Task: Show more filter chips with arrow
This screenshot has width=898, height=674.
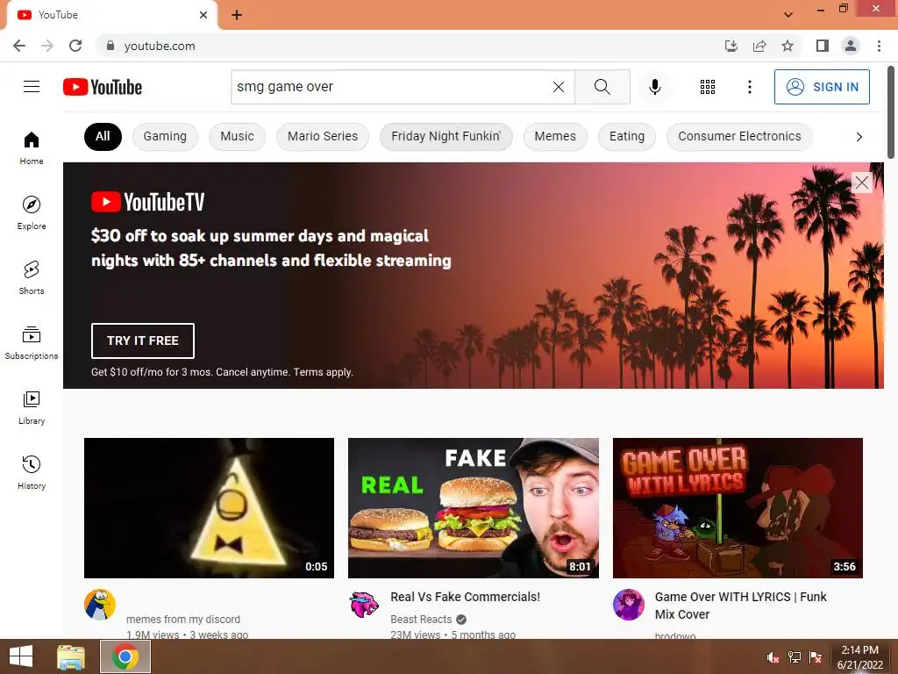Action: point(859,136)
